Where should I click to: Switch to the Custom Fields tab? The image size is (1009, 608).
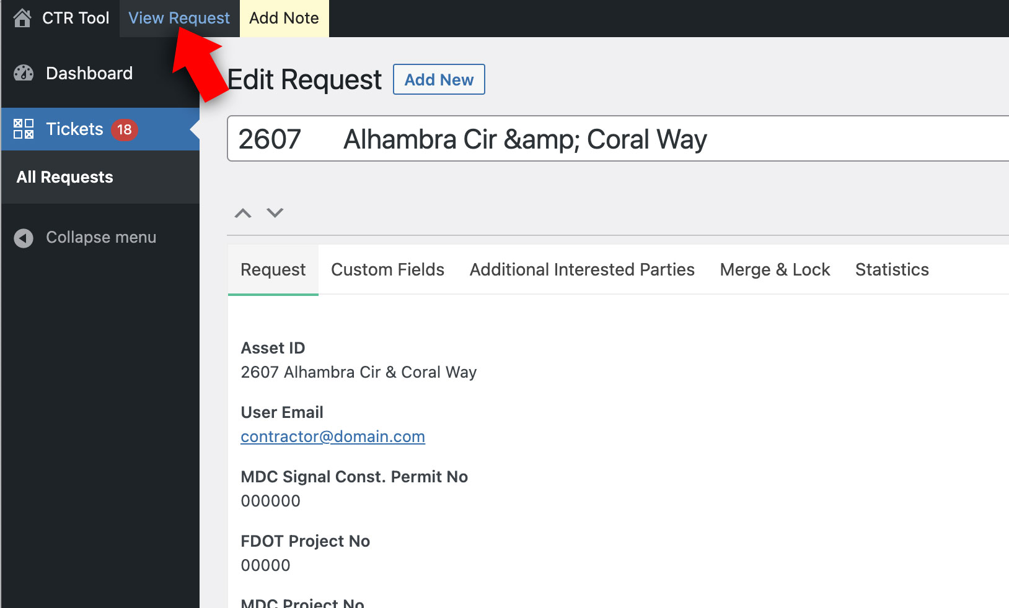[387, 269]
